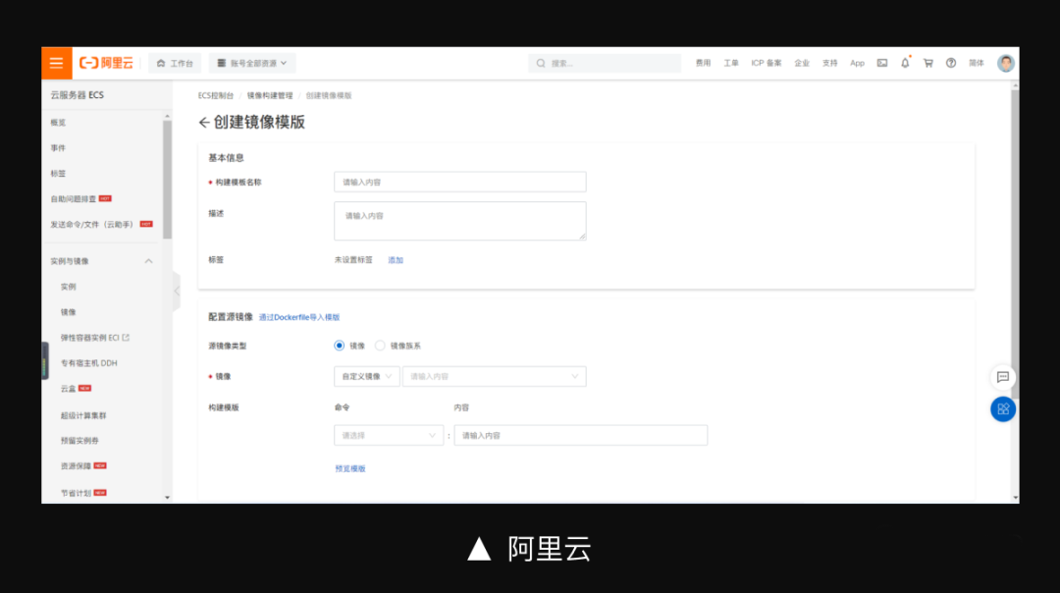Open 实例 in the sidebar

coord(69,287)
